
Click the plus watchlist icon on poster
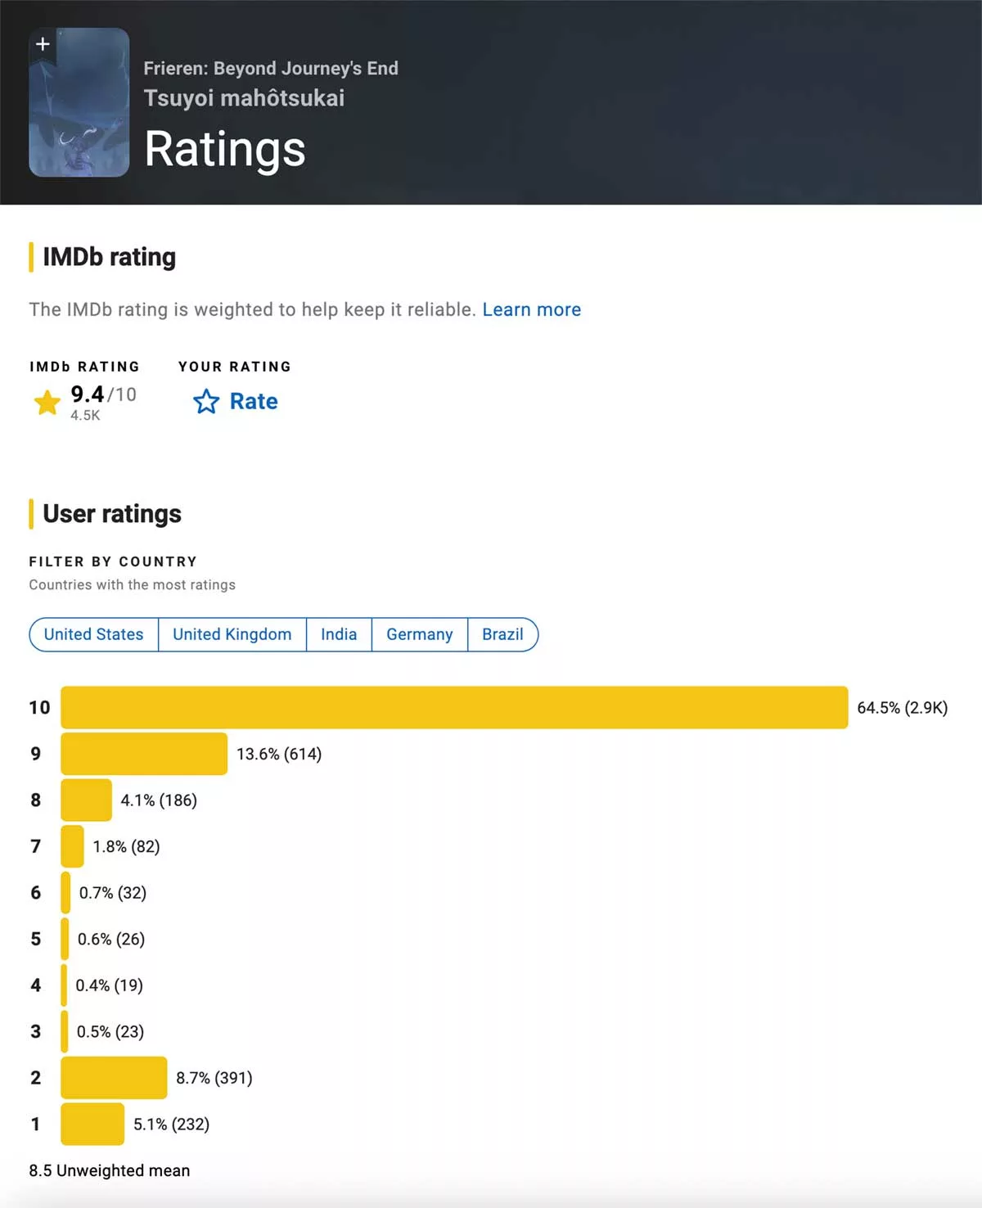[43, 44]
